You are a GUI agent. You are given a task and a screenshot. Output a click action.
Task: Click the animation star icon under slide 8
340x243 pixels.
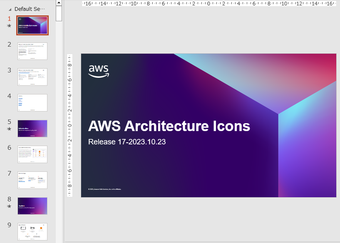(9, 206)
